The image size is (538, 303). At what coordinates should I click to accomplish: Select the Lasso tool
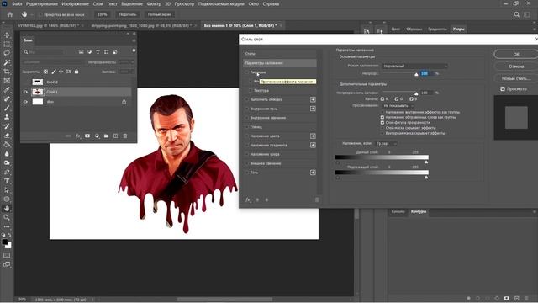[x=7, y=53]
